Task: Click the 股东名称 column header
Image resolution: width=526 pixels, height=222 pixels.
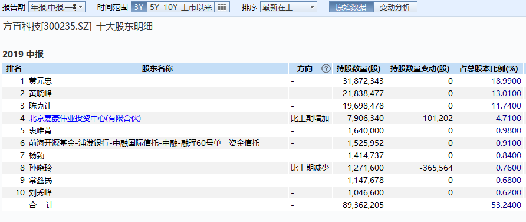Action: coord(157,69)
